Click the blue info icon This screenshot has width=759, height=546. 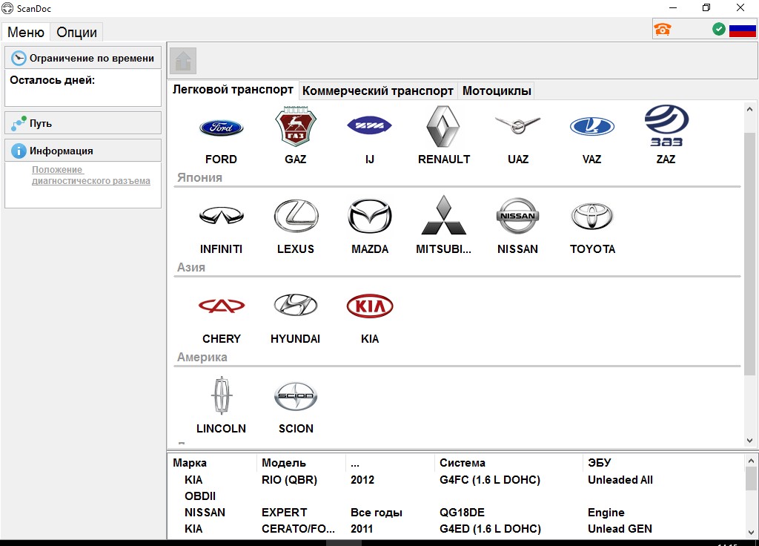coord(19,151)
